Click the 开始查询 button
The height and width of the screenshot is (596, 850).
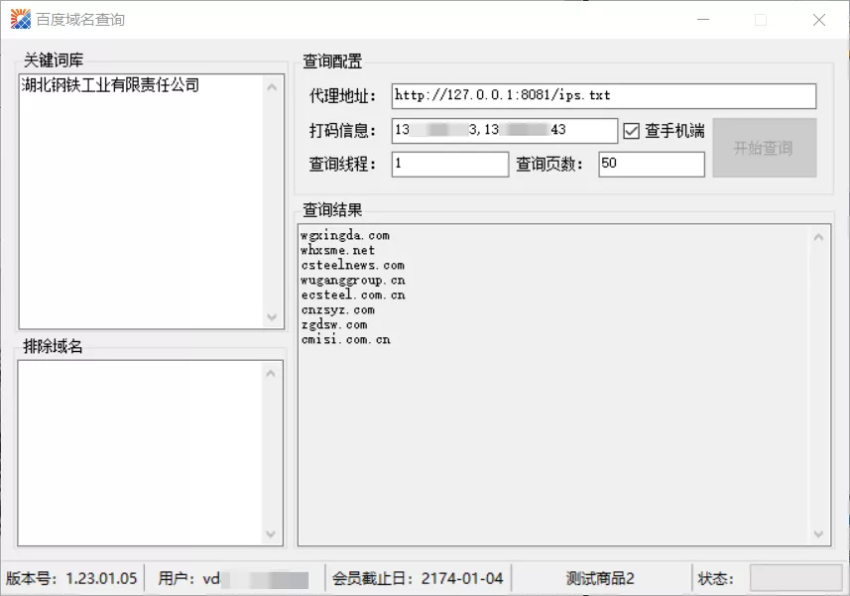(765, 148)
